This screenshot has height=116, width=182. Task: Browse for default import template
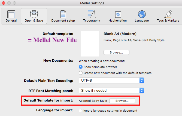coord(122,101)
